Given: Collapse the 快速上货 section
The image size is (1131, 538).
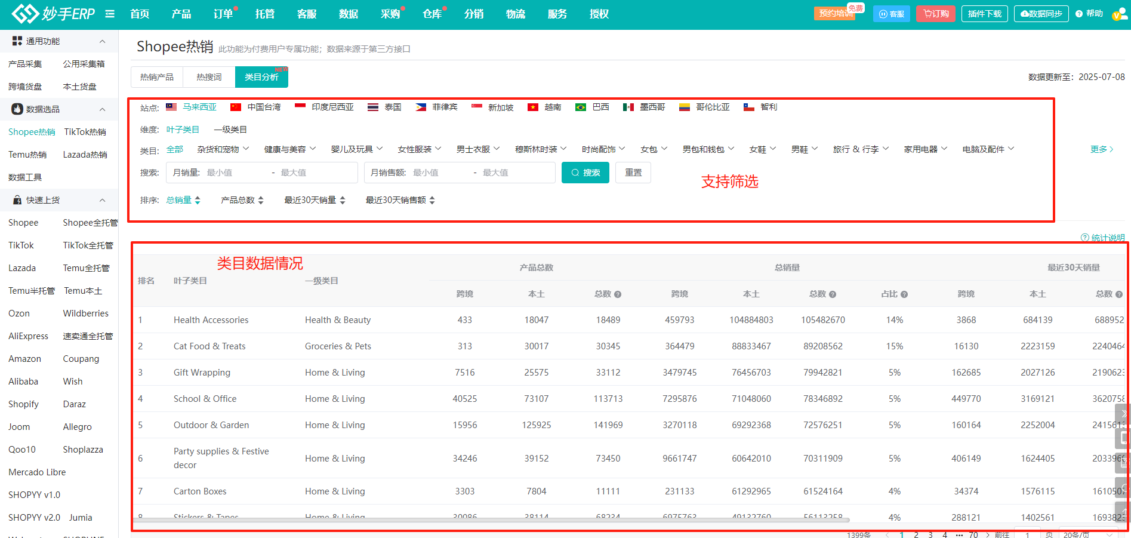Looking at the screenshot, I should coord(102,200).
